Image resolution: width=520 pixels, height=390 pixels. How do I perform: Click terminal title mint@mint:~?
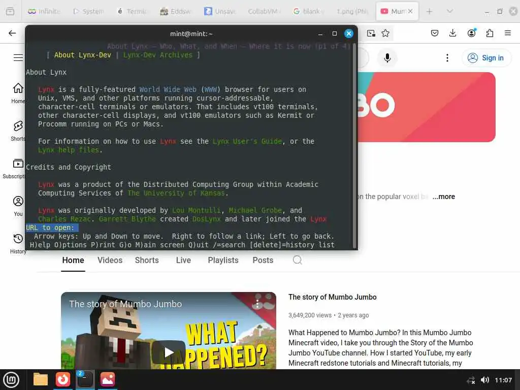(x=191, y=34)
